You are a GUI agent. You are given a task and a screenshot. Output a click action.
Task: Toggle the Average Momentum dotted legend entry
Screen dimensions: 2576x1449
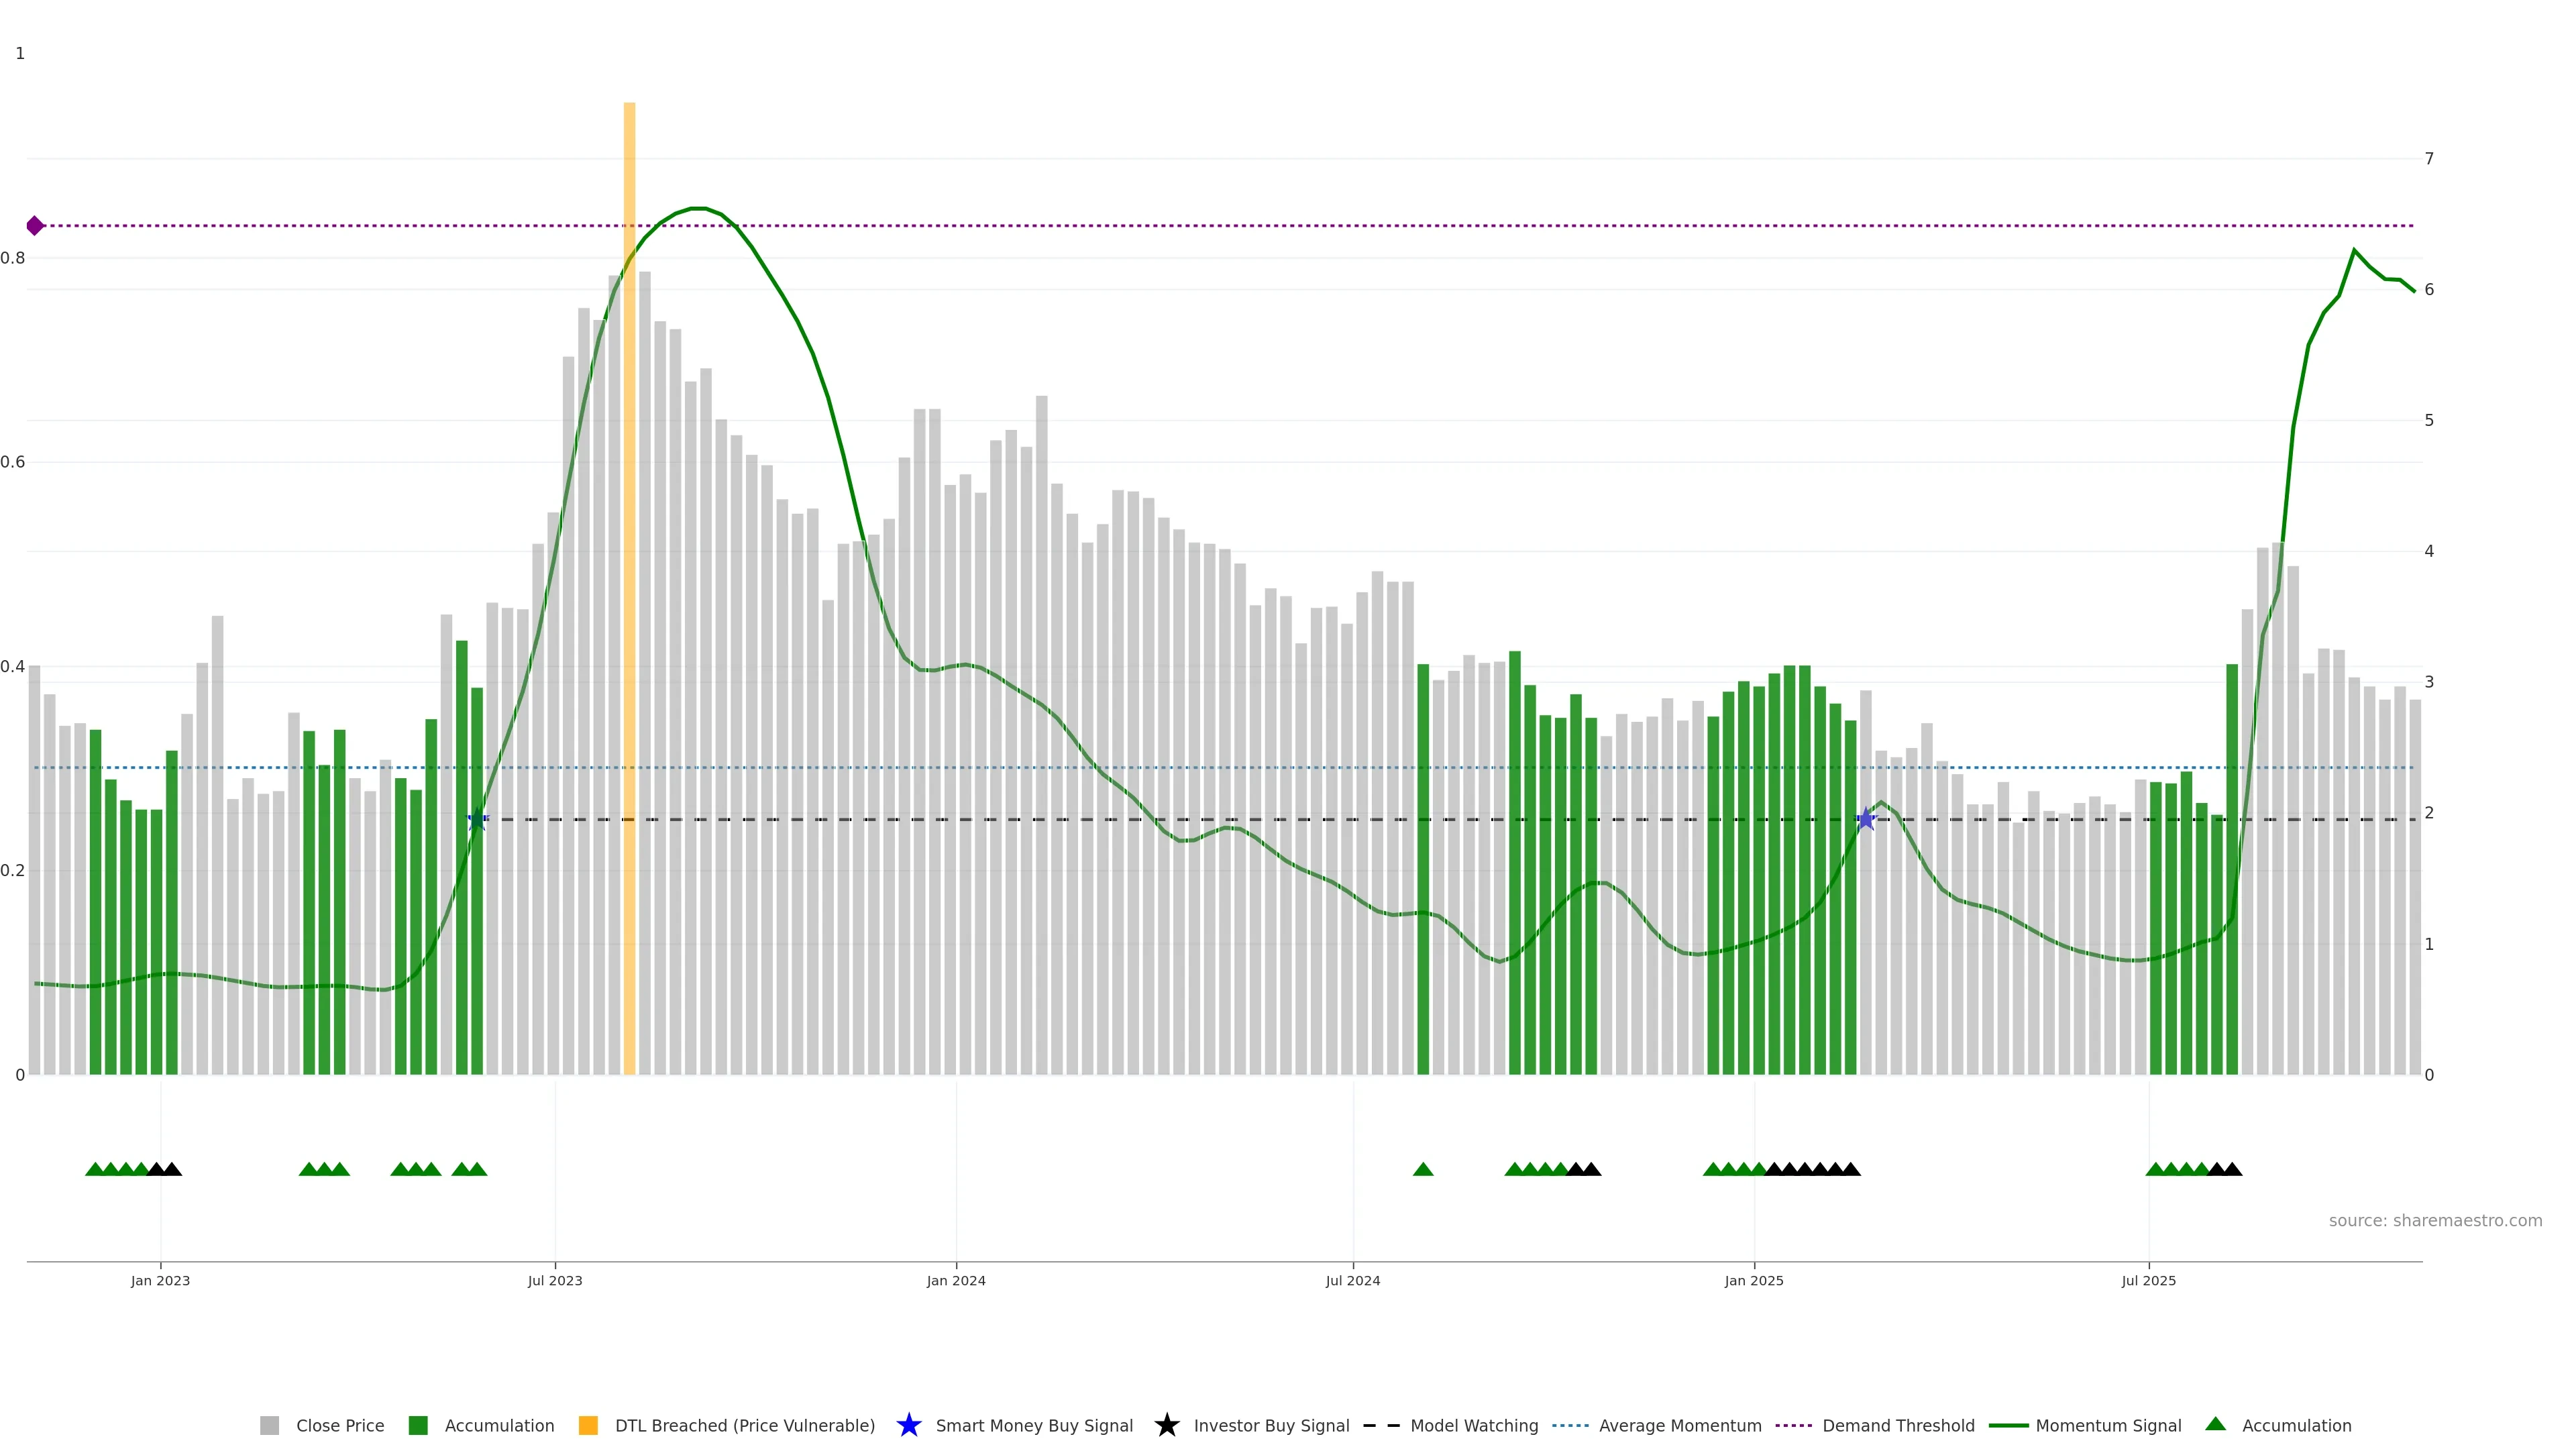pyautogui.click(x=1570, y=1425)
